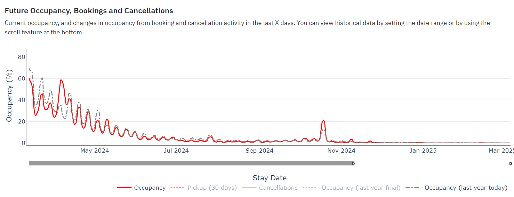
Task: Click the red dotted Pickup legend marker
Action: 178,188
